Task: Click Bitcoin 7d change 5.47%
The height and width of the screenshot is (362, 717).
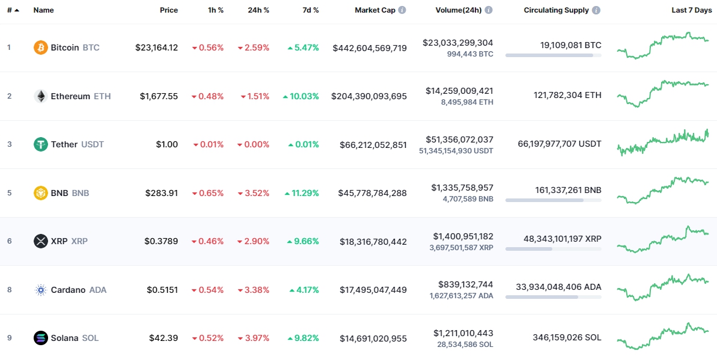Action: (x=303, y=48)
